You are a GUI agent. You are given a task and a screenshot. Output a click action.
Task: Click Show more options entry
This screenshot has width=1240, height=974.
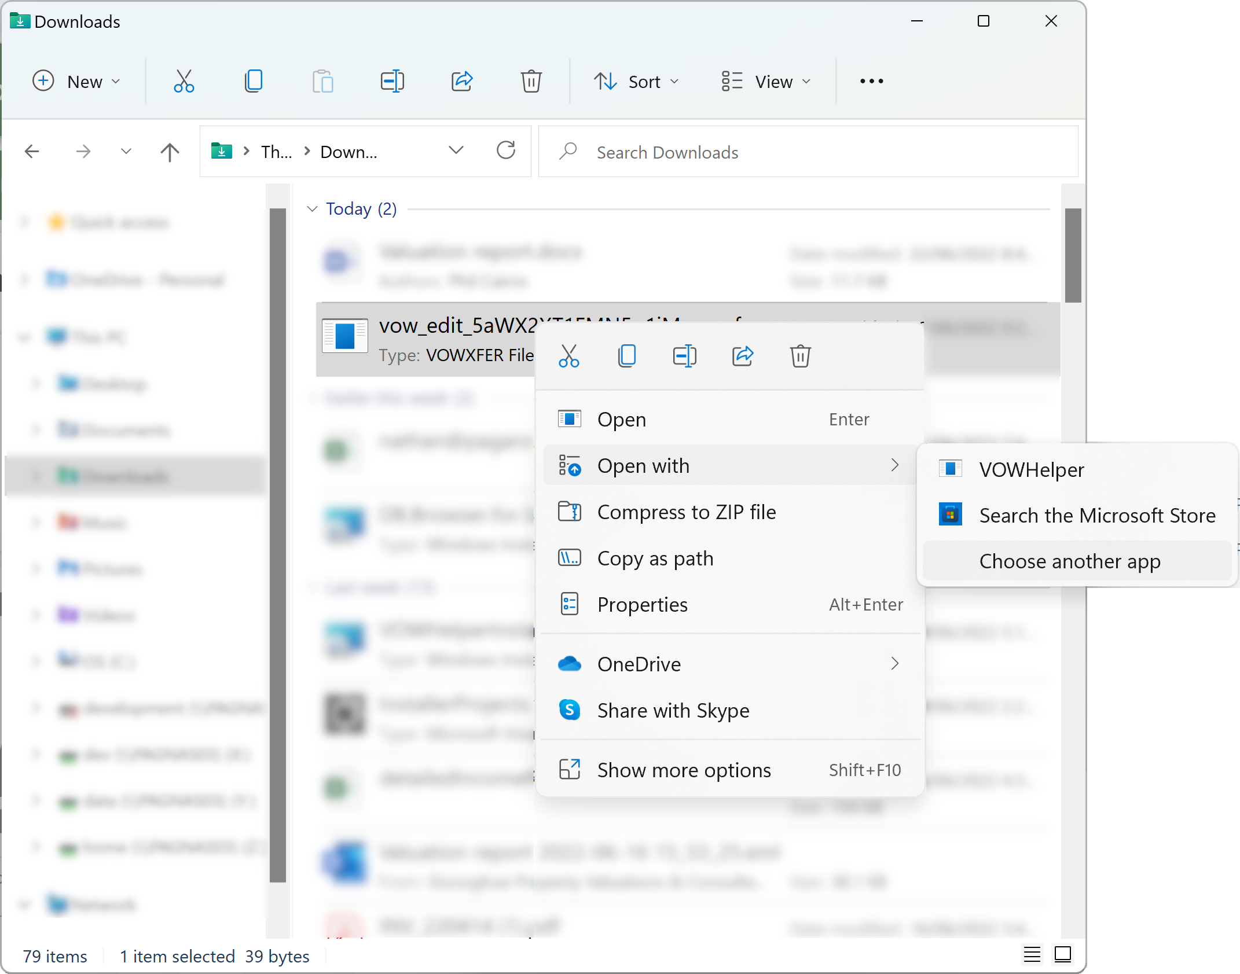pos(684,770)
